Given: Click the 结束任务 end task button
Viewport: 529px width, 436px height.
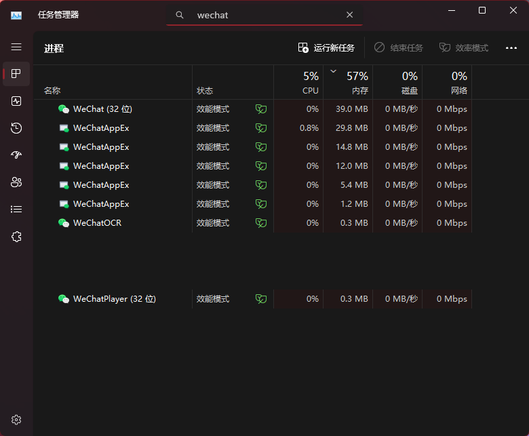Looking at the screenshot, I should click(398, 48).
